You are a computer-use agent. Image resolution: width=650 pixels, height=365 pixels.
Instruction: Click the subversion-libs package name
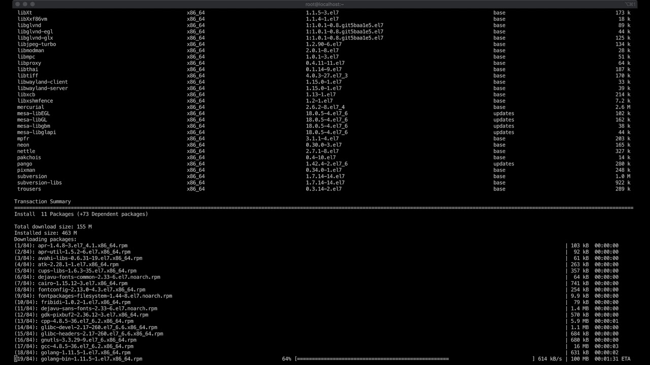coord(40,182)
